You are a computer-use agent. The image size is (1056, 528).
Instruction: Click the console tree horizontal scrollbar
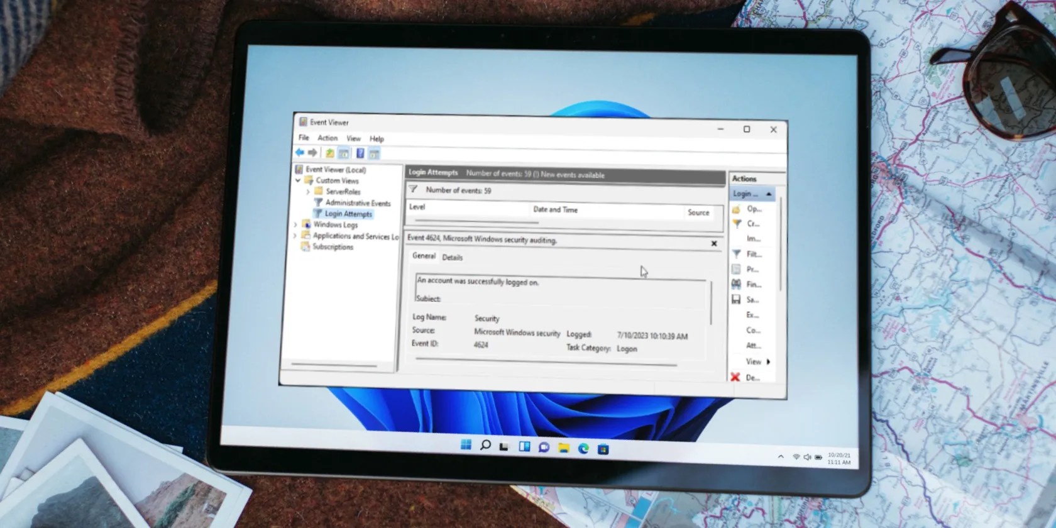(333, 365)
